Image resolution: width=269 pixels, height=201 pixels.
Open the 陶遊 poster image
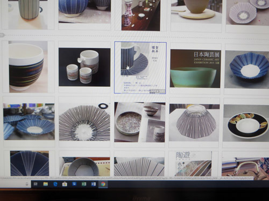(x=193, y=163)
